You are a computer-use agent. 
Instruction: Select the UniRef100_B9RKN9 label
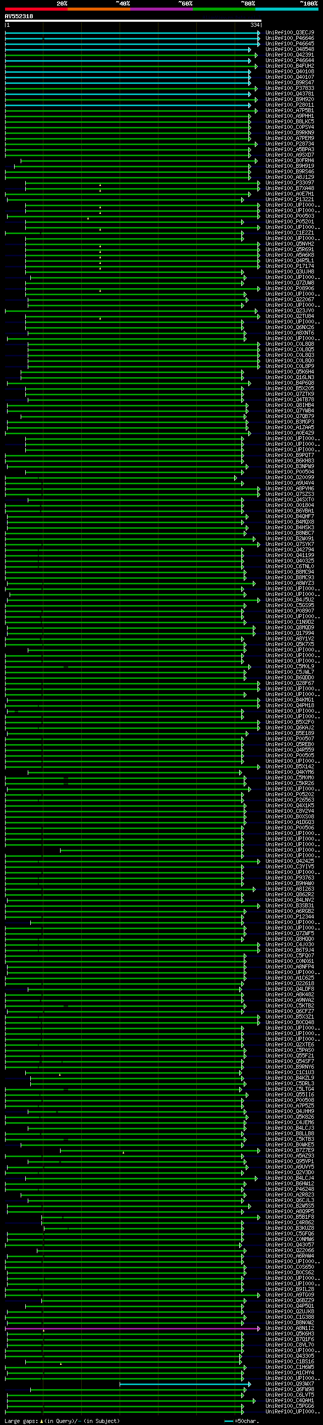click(x=290, y=133)
